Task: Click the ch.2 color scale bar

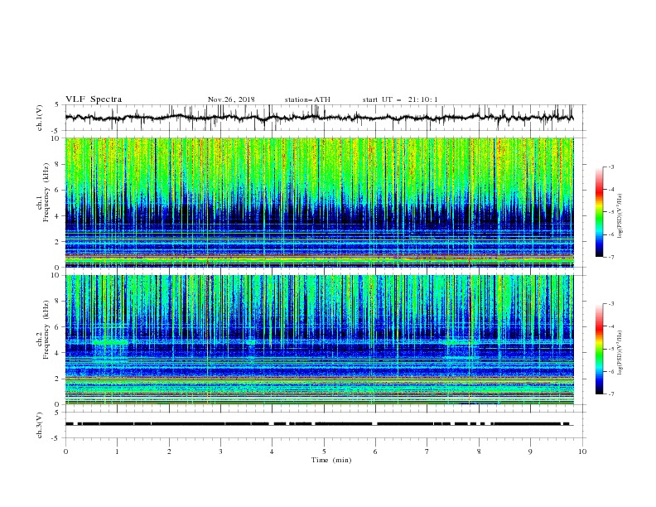Action: click(x=599, y=349)
